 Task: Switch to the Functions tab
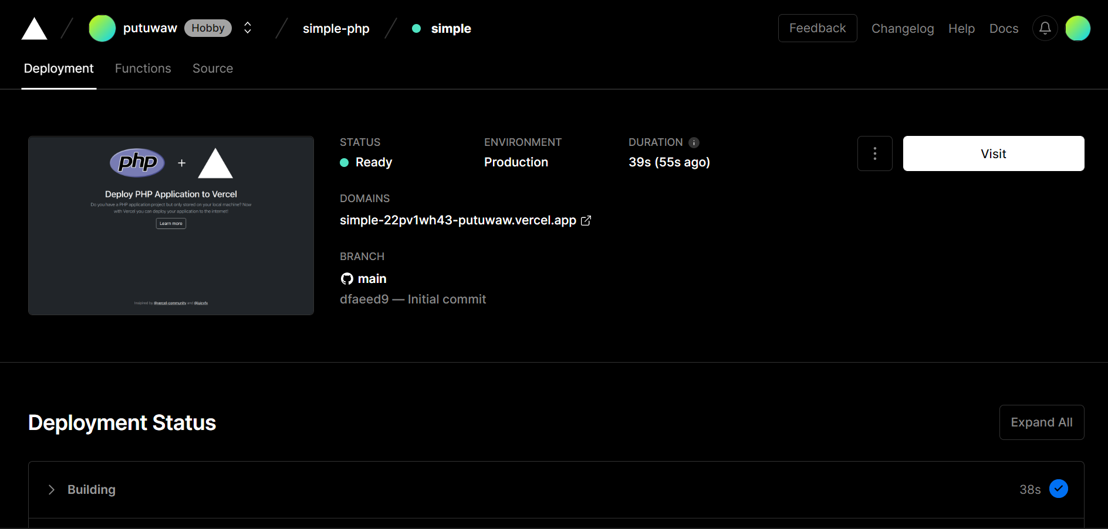coord(143,69)
